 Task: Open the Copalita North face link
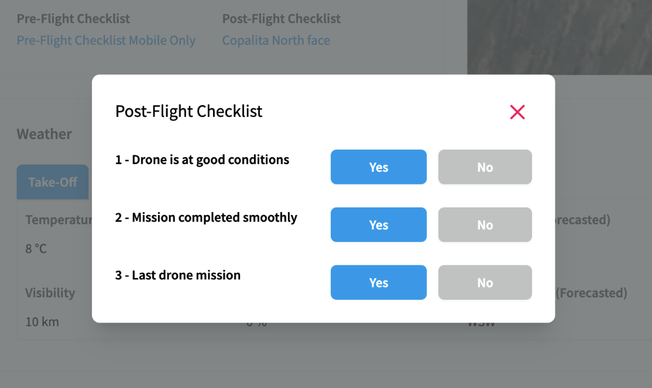coord(276,40)
